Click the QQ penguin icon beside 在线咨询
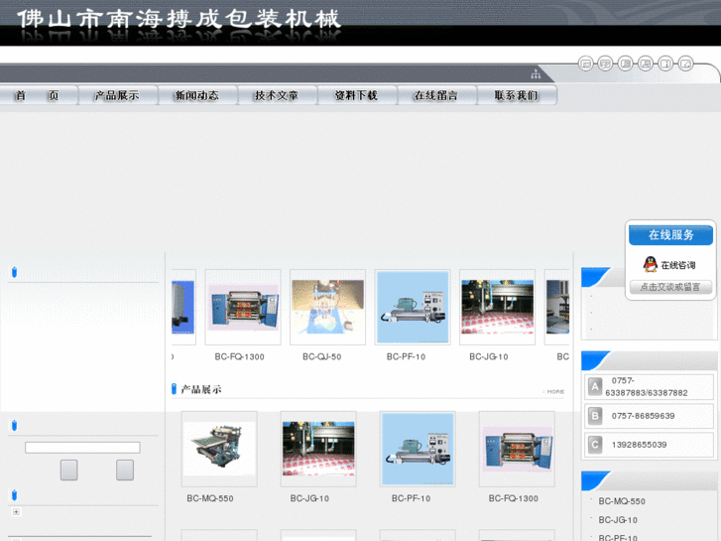This screenshot has width=721, height=541. (651, 264)
